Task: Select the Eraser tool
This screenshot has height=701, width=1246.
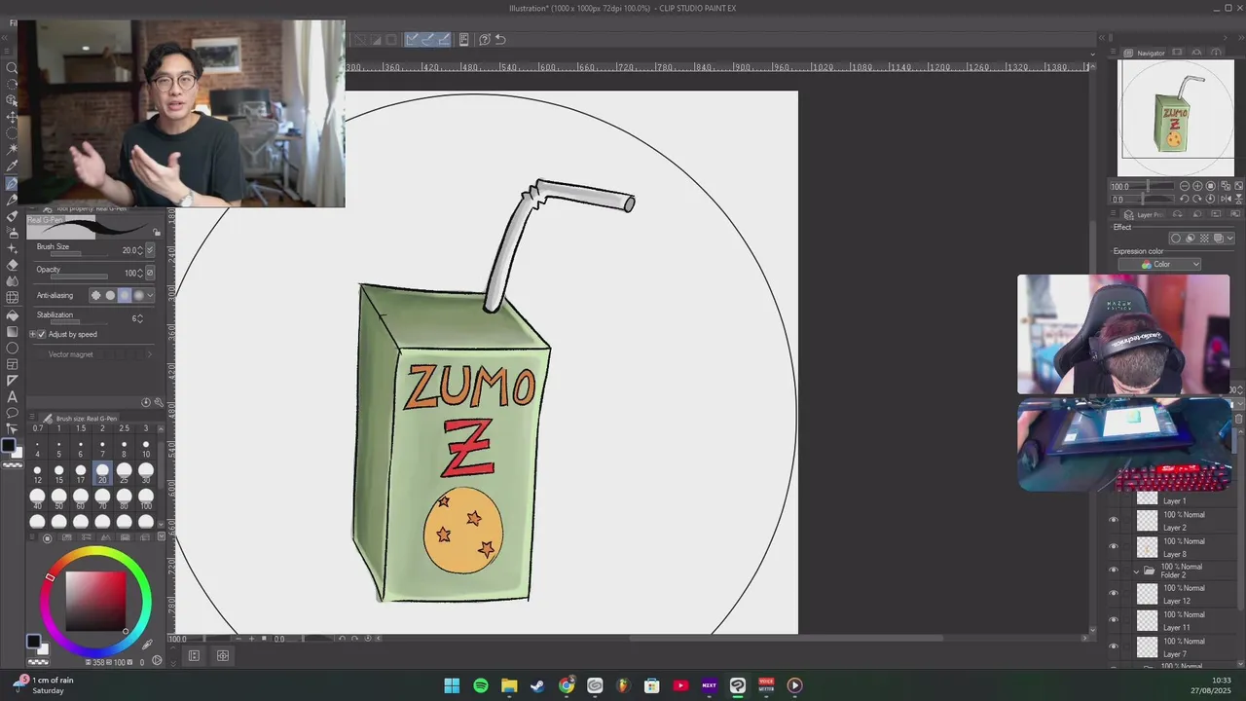Action: [12, 265]
